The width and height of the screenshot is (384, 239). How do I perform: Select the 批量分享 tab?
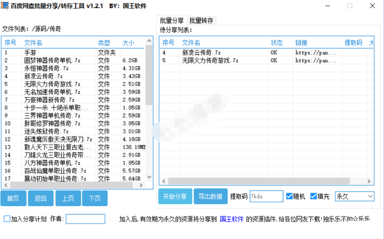pos(172,21)
